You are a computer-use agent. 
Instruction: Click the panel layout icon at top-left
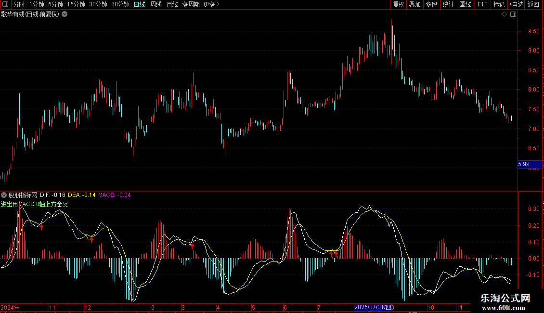5,5
